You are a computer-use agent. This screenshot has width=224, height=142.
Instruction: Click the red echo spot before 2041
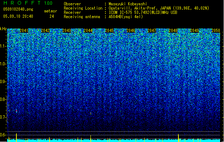click(x=16, y=111)
